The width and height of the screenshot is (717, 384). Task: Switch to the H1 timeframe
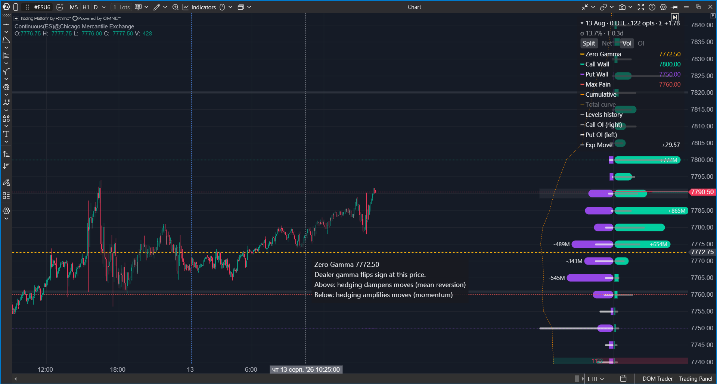(86, 7)
